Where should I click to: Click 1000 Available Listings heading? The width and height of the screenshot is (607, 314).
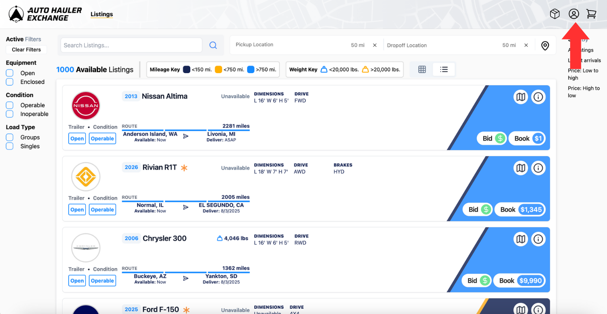pos(95,69)
